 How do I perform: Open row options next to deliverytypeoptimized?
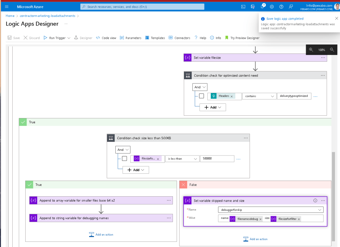click(x=315, y=96)
